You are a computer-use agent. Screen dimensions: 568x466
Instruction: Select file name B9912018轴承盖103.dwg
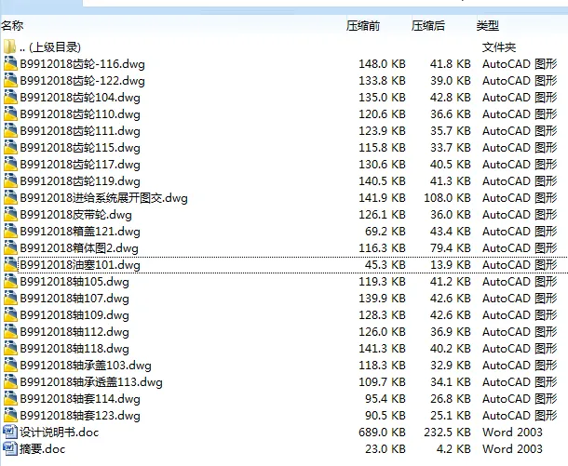pyautogui.click(x=86, y=366)
